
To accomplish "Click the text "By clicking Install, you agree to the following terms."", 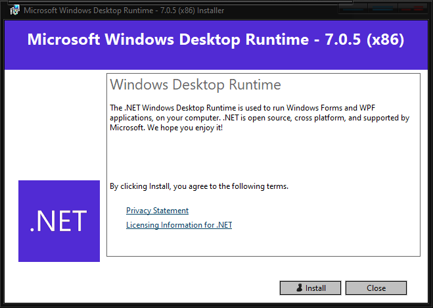I will pos(199,186).
